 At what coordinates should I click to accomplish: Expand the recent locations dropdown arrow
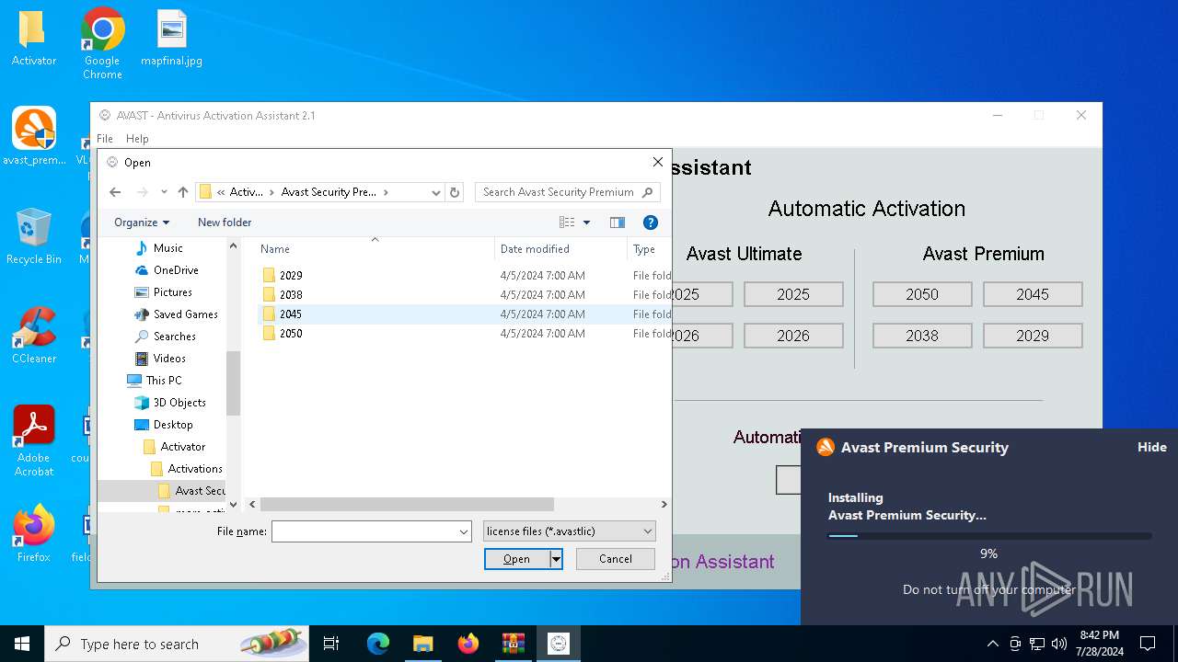pyautogui.click(x=164, y=192)
